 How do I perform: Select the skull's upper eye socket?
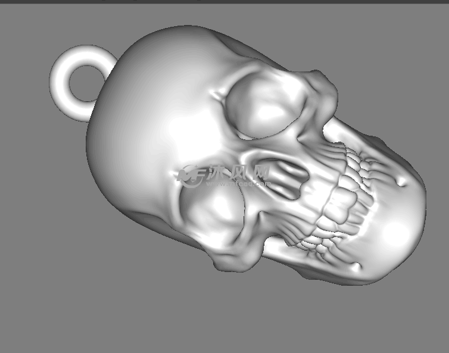pyautogui.click(x=267, y=107)
